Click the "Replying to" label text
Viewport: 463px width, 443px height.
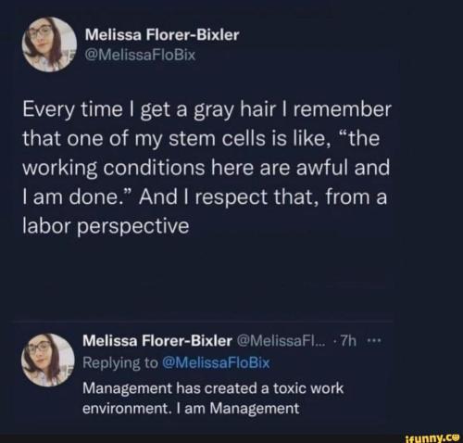coord(120,363)
